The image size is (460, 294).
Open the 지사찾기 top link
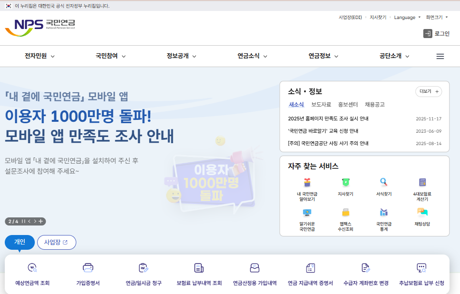[x=378, y=18]
